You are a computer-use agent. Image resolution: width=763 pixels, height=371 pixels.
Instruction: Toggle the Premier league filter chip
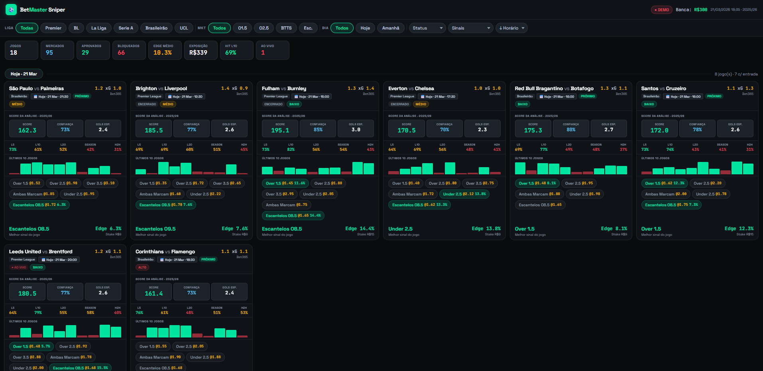tap(53, 28)
